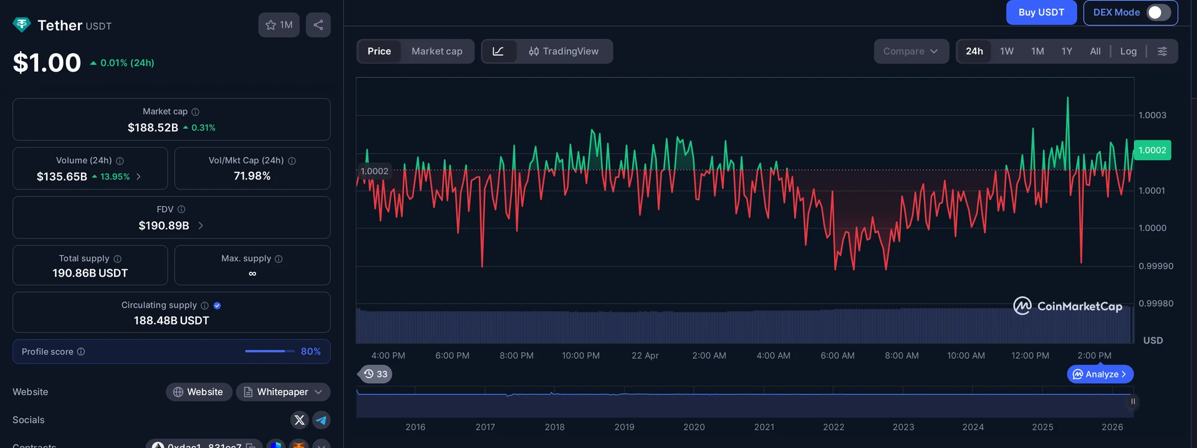Show Circulating supply info icon
Image resolution: width=1197 pixels, height=448 pixels.
[204, 305]
